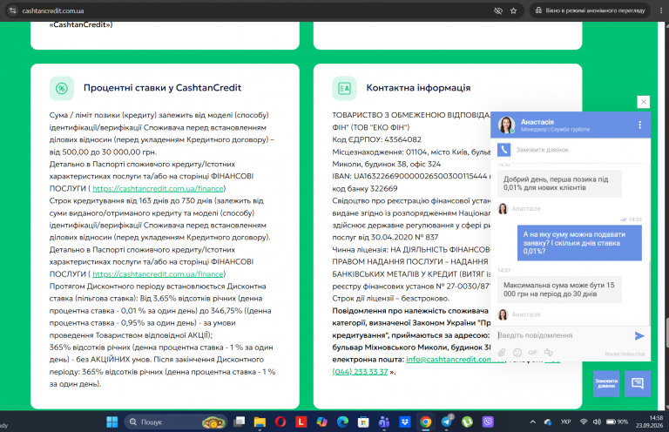Open uTorrent from taskbar

[467, 422]
